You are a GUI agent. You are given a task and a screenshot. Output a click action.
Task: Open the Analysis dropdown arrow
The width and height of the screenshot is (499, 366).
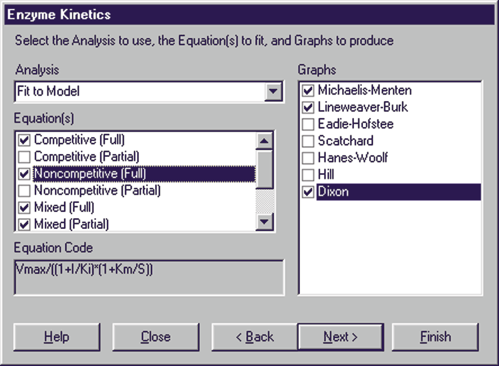pos(273,91)
